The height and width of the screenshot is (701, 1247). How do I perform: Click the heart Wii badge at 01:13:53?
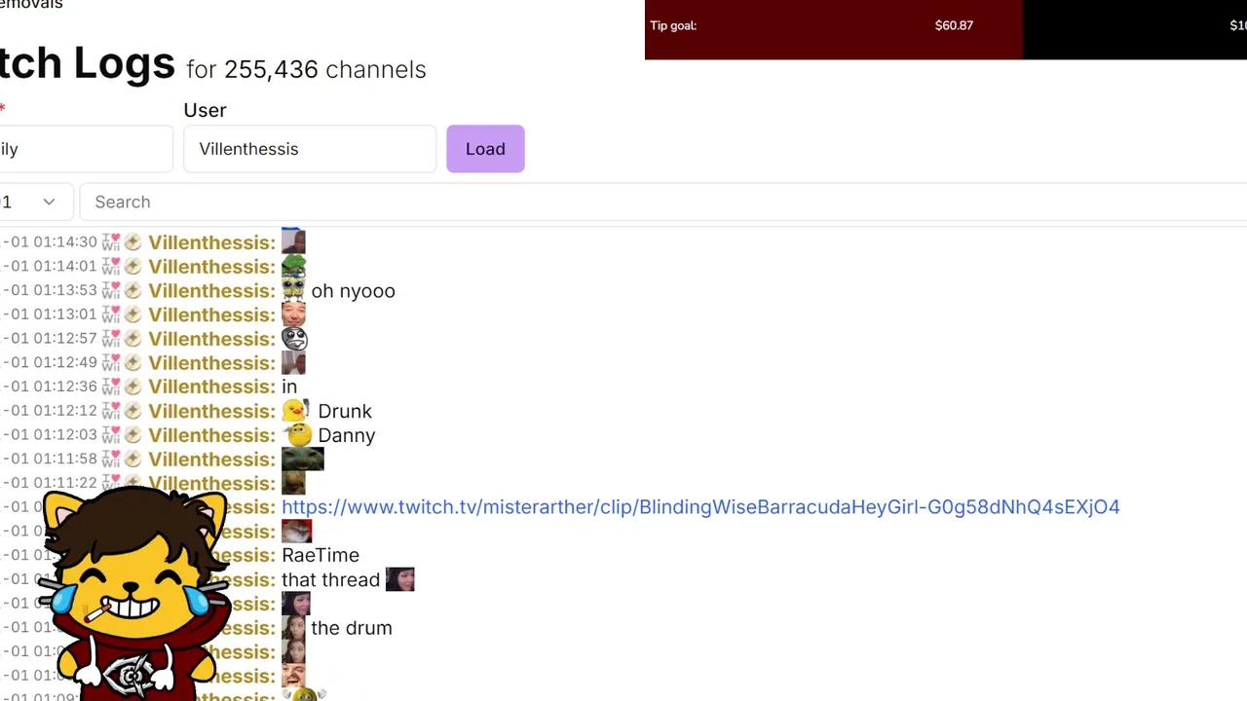click(x=111, y=290)
